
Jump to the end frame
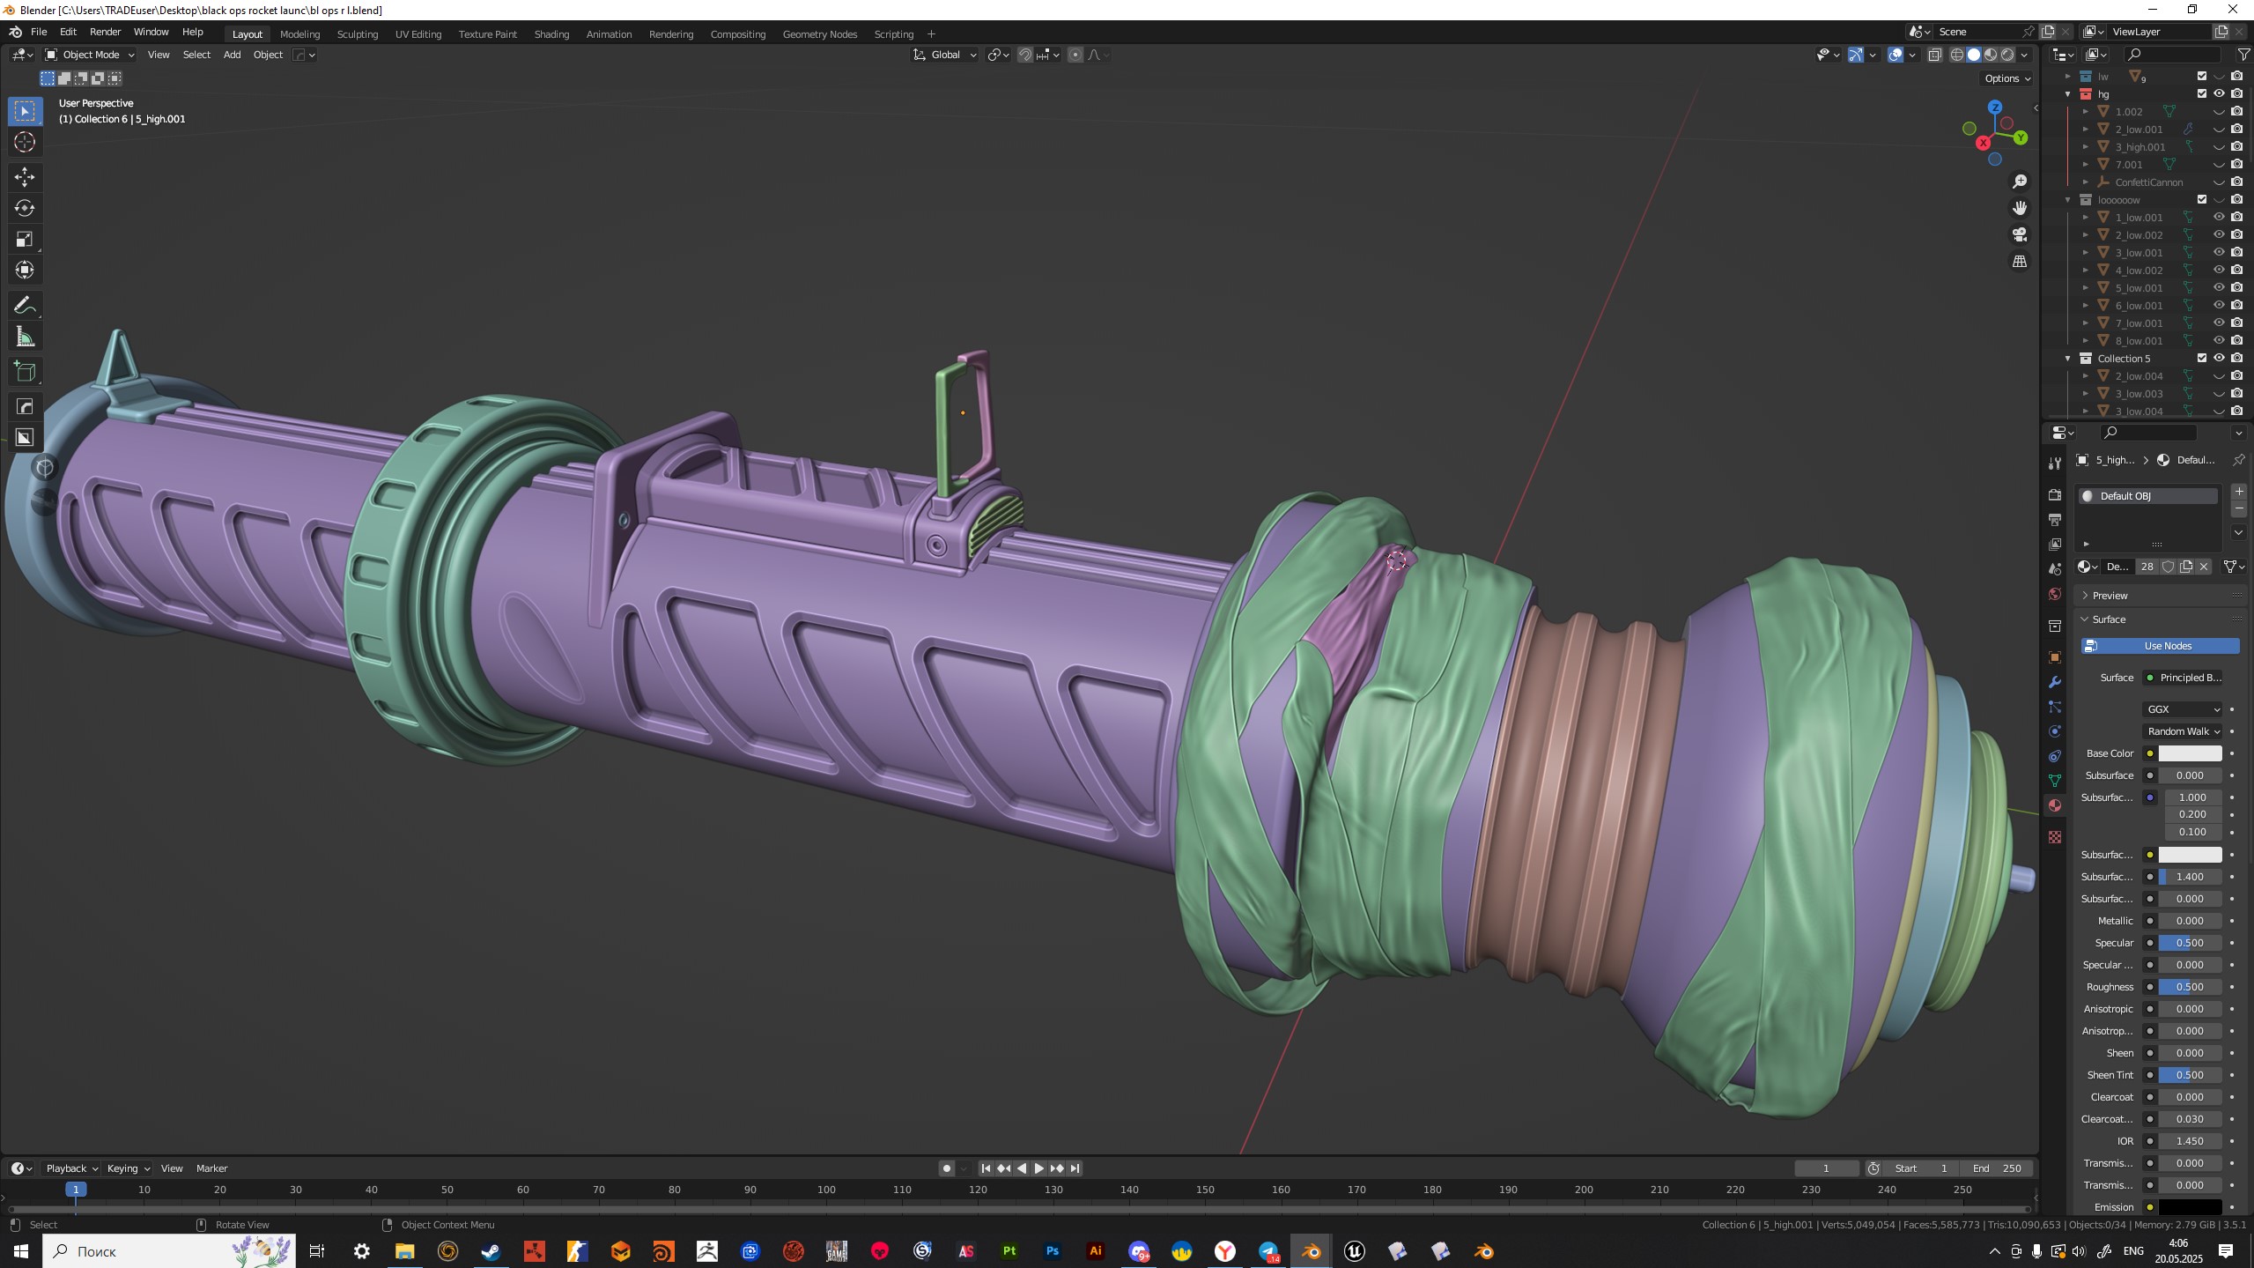click(x=1075, y=1168)
